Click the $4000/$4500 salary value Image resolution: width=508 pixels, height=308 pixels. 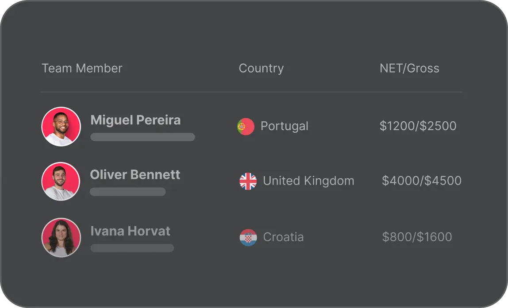pyautogui.click(x=421, y=181)
